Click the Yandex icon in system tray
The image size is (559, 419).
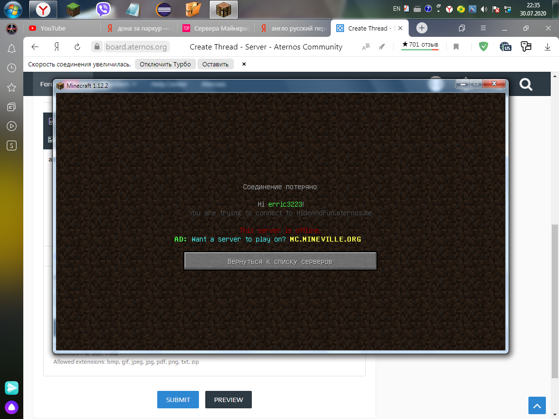449,9
